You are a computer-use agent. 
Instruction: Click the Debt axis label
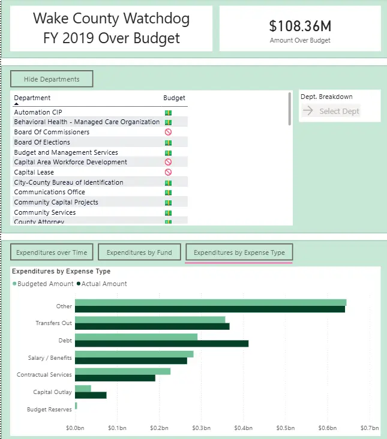tap(65, 341)
